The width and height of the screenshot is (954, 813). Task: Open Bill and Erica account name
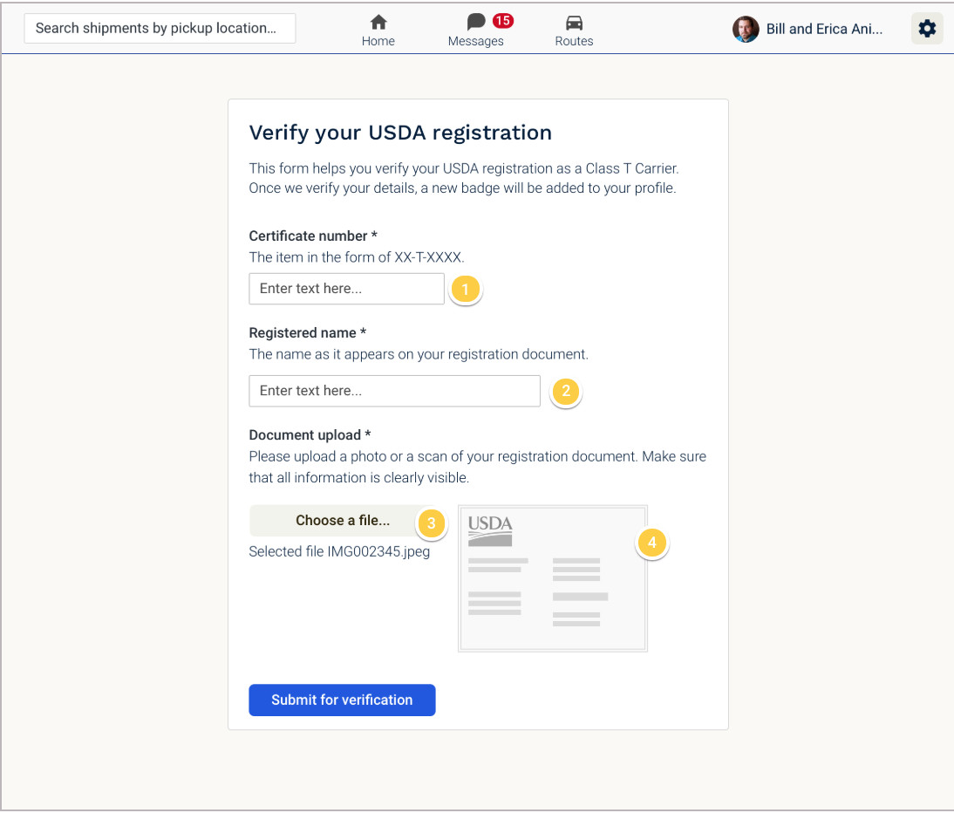pos(824,29)
